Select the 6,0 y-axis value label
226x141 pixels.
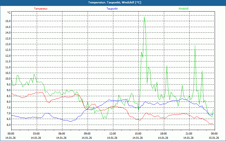point(8,125)
